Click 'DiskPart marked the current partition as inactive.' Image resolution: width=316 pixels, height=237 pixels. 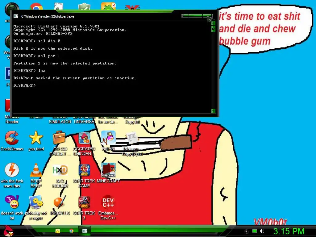coord(75,78)
